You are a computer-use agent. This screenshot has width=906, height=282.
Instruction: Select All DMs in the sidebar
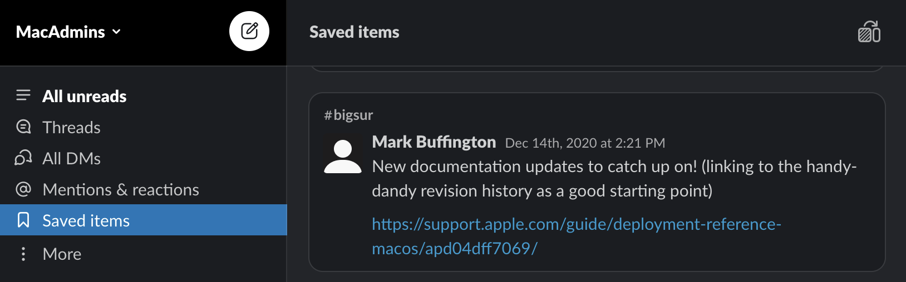(71, 159)
